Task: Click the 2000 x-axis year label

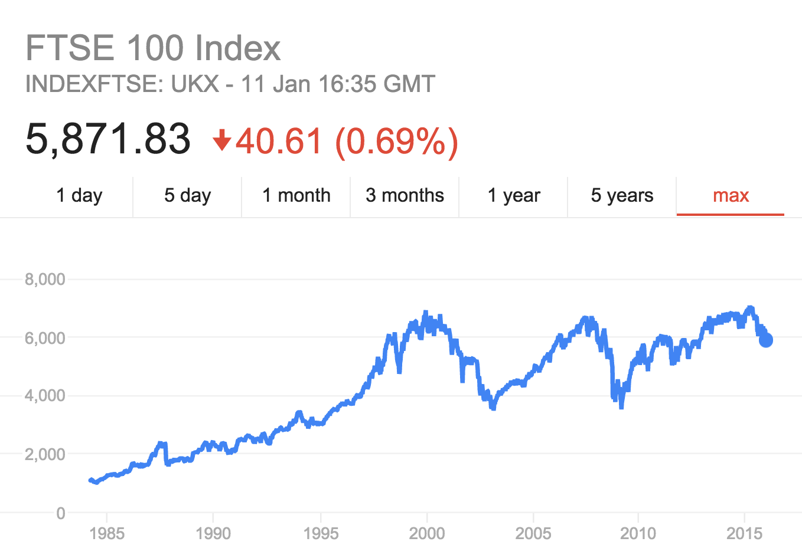Action: click(426, 534)
